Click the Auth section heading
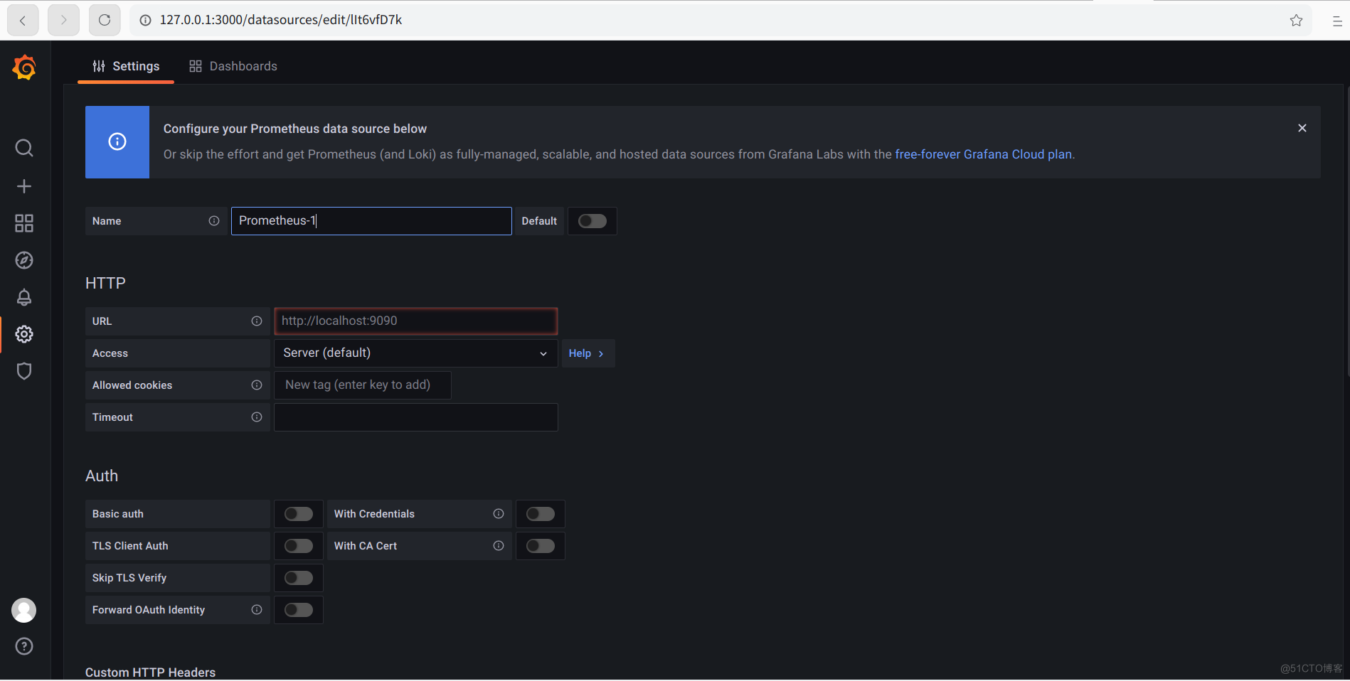Viewport: 1350px width, 681px height. pyautogui.click(x=102, y=476)
